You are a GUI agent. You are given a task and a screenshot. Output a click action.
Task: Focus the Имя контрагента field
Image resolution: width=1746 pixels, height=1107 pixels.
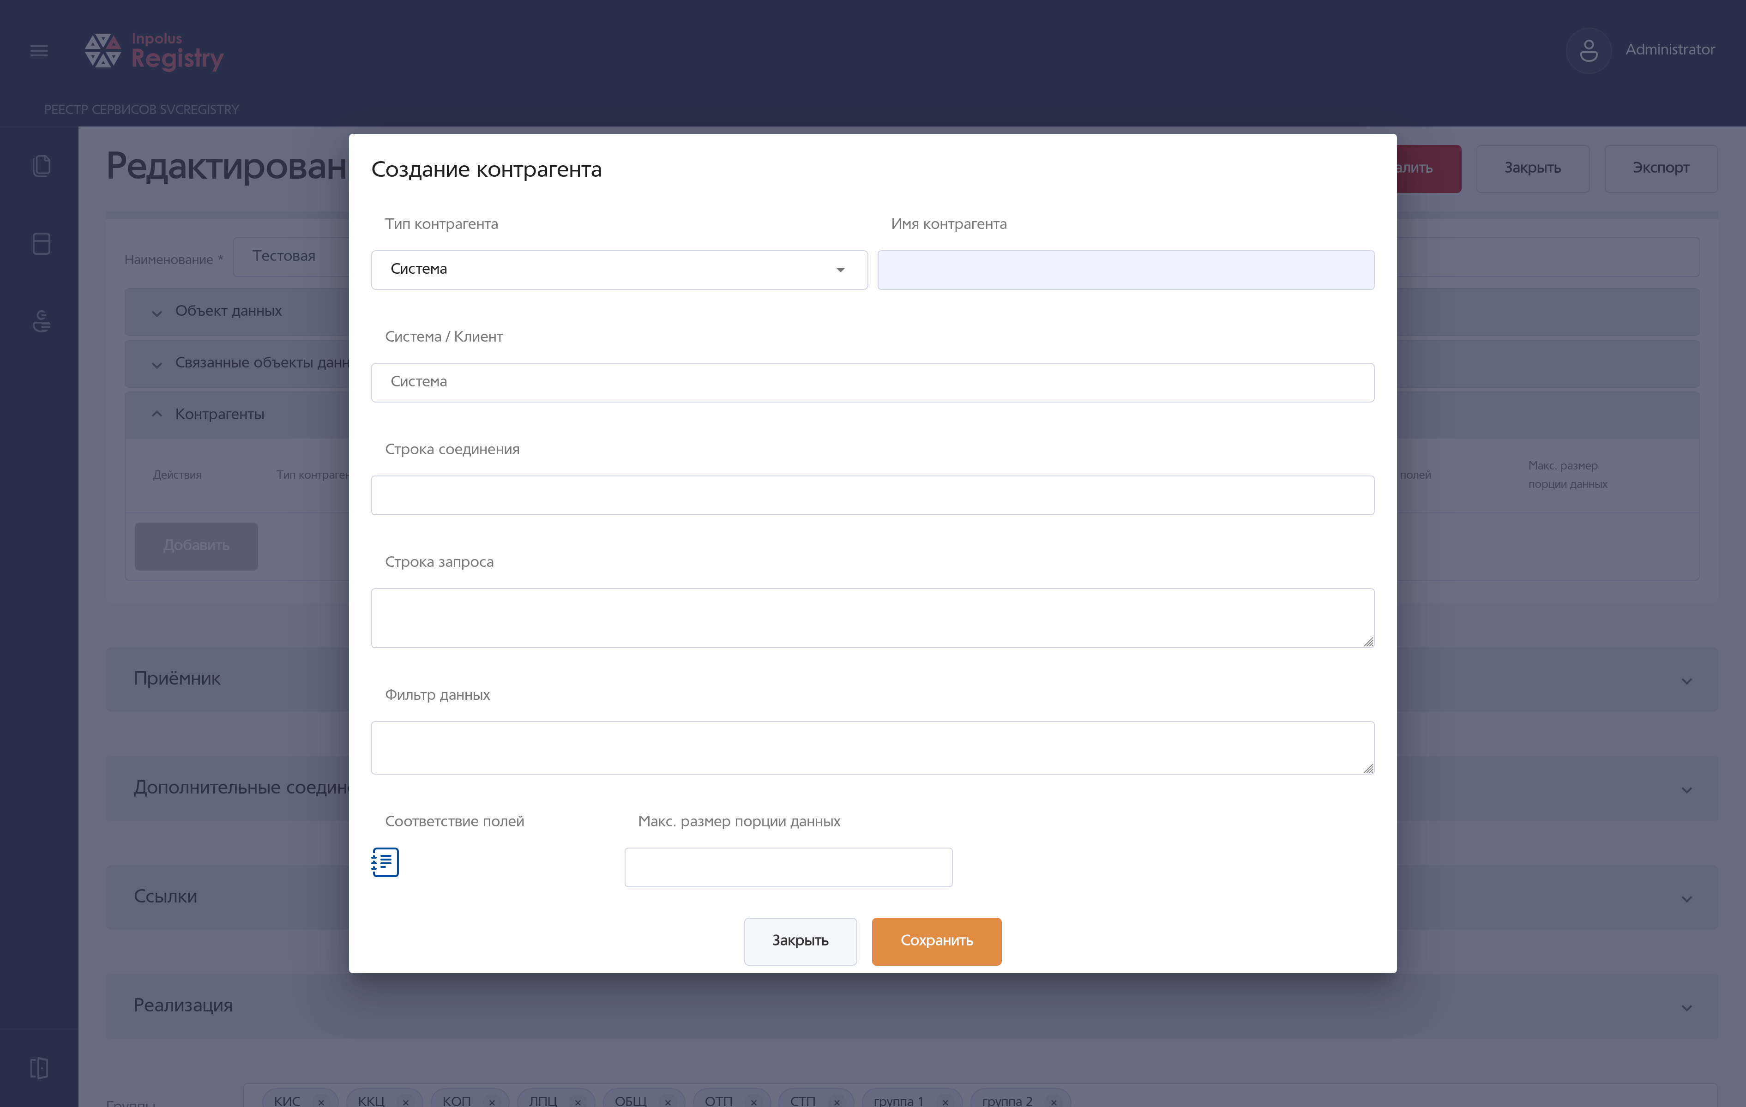click(1126, 270)
